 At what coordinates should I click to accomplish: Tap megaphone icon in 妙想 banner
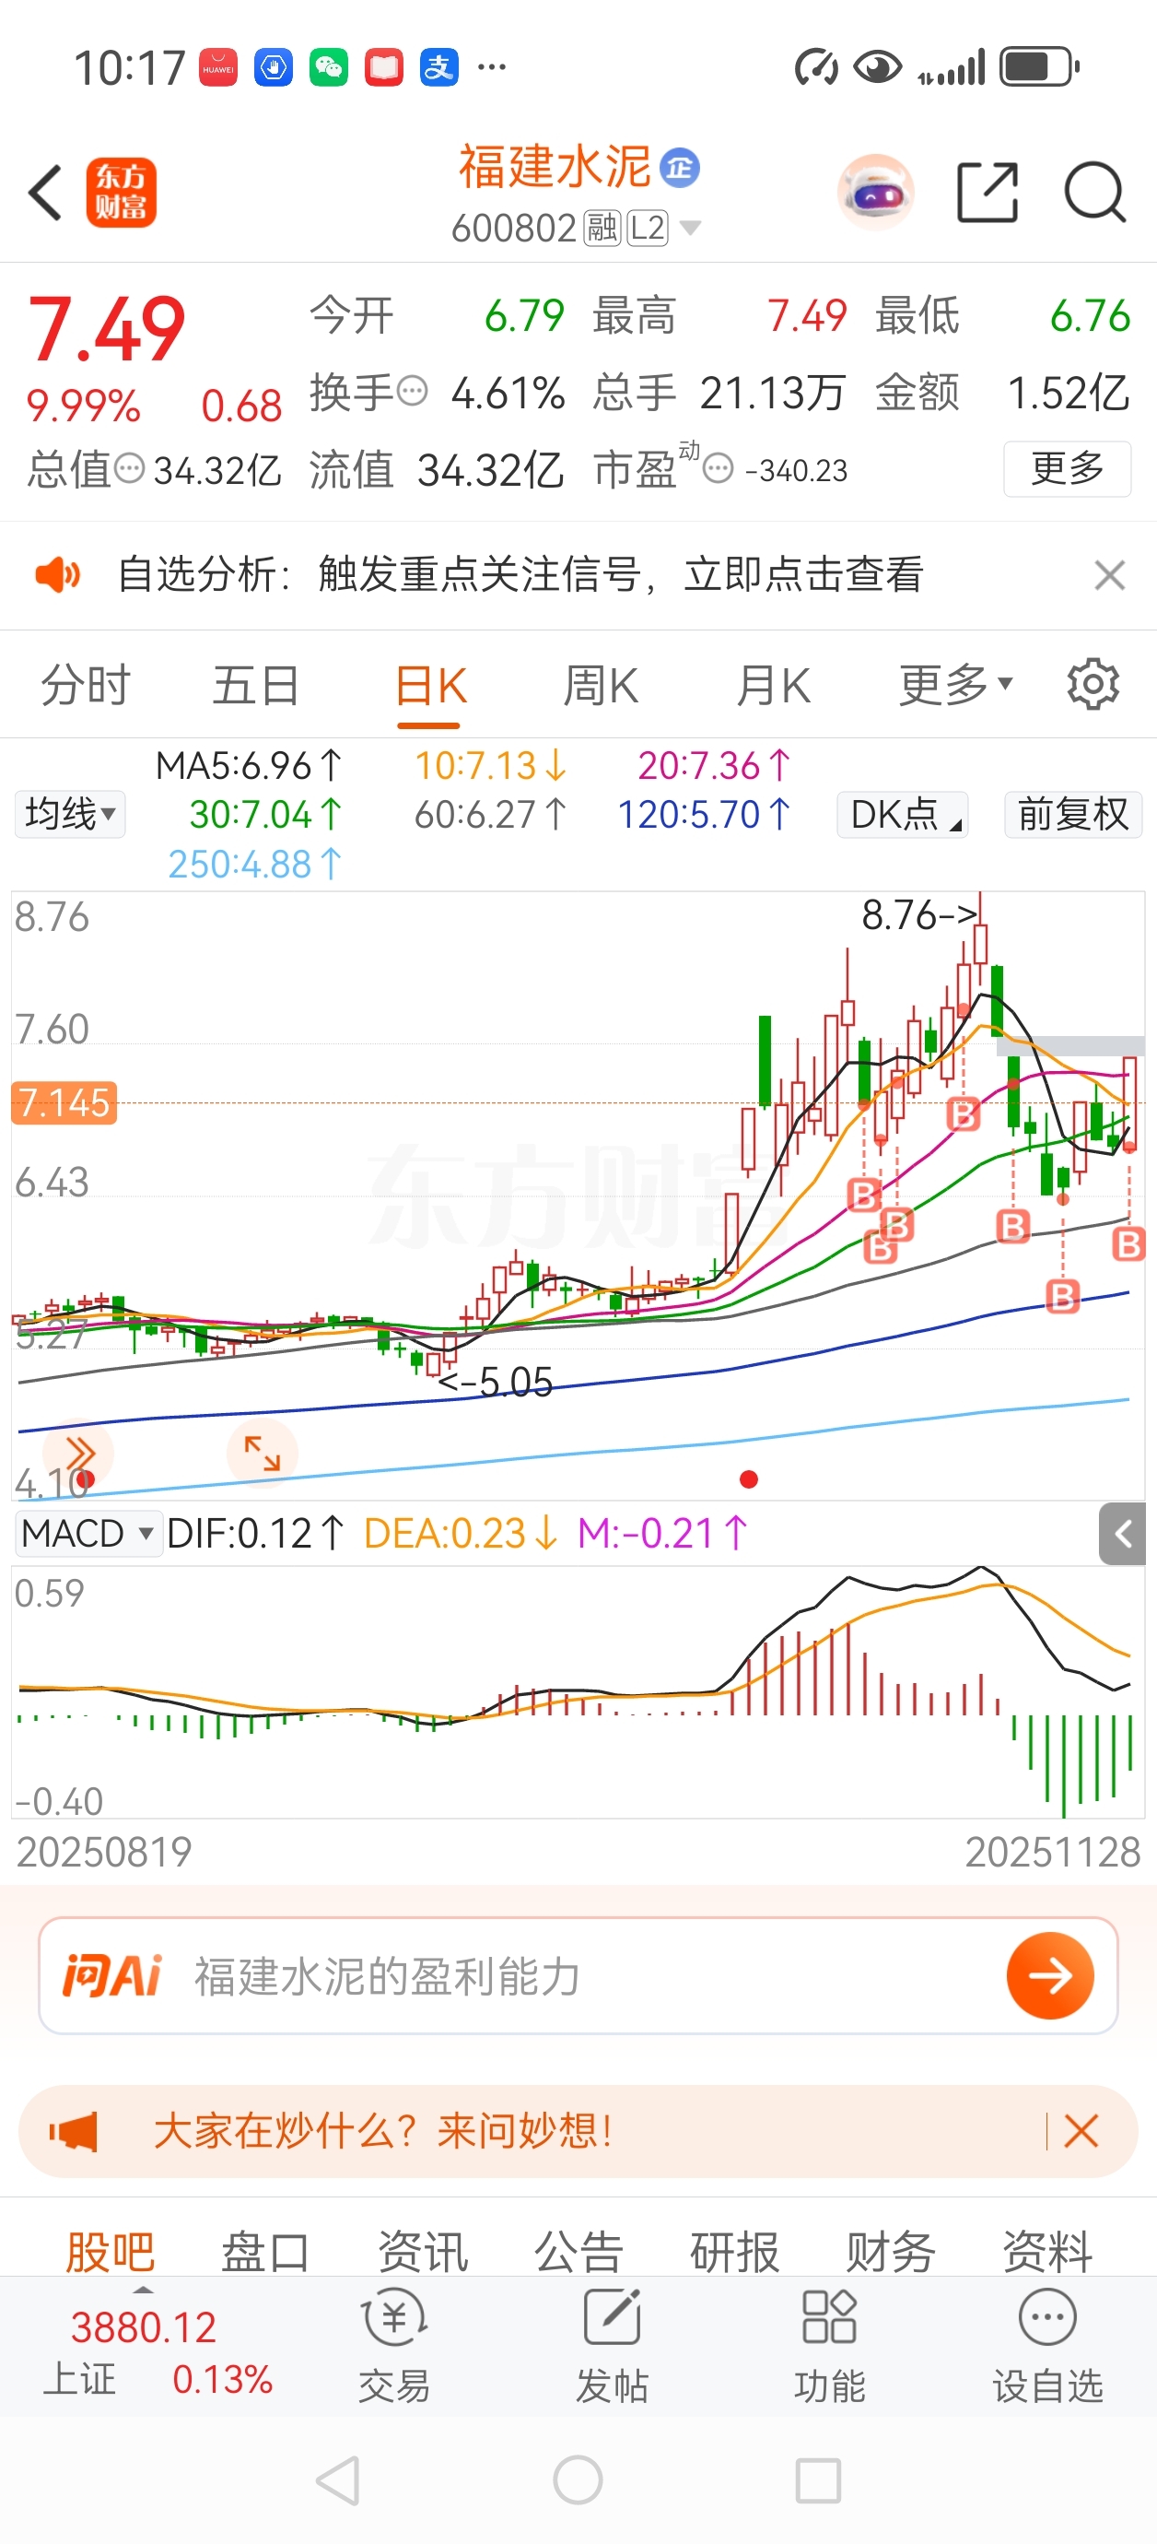coord(74,2131)
